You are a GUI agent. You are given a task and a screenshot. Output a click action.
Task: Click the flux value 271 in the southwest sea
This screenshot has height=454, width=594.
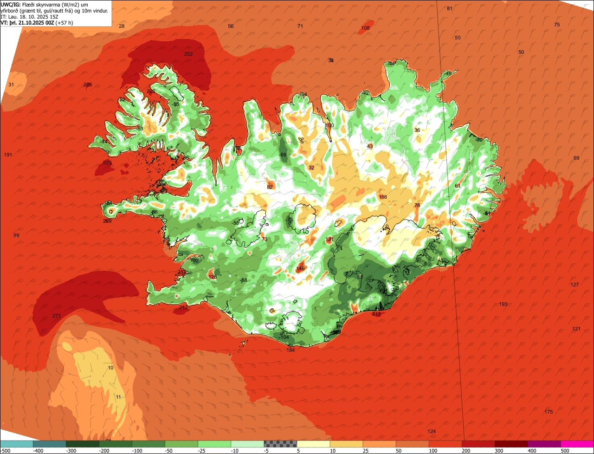pos(57,316)
